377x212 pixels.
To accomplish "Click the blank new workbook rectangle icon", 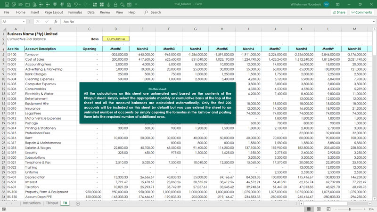I will [x=27, y=4].
